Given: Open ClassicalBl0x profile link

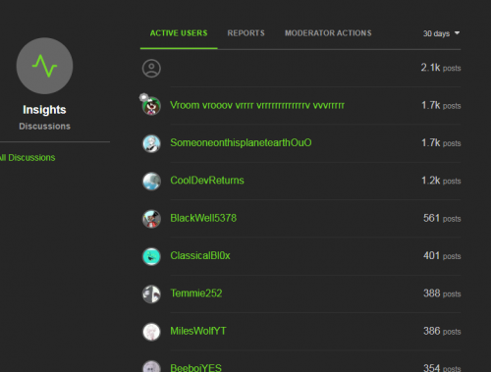Looking at the screenshot, I should point(200,255).
